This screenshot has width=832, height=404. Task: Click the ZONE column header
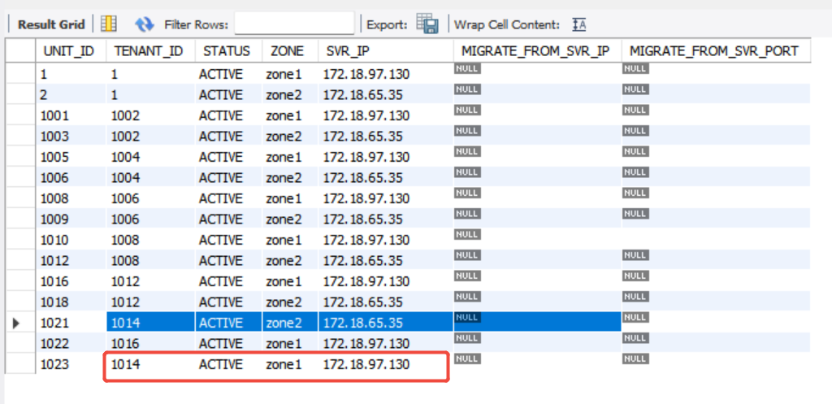286,51
